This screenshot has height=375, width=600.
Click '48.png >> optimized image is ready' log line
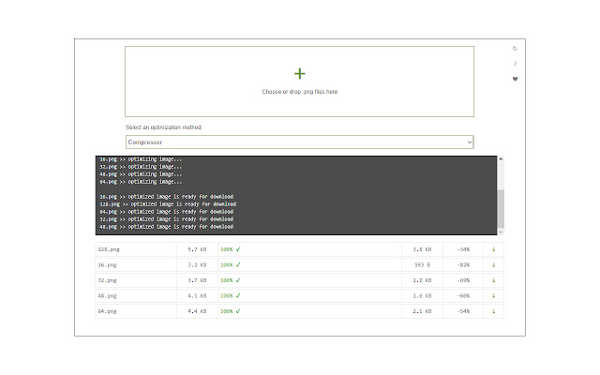[x=167, y=227]
